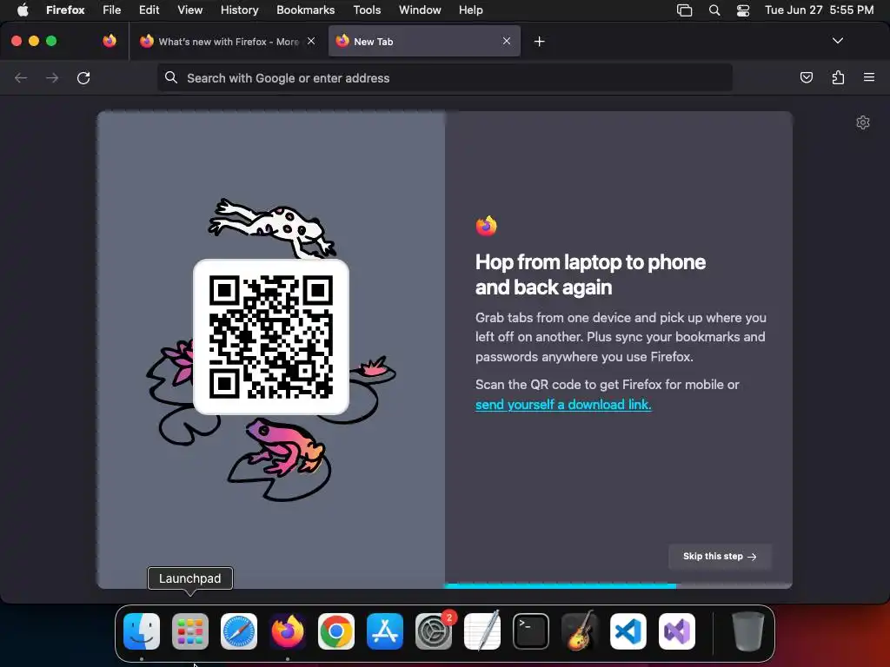Launch GarageBand from the dock
890x667 pixels.
point(580,631)
